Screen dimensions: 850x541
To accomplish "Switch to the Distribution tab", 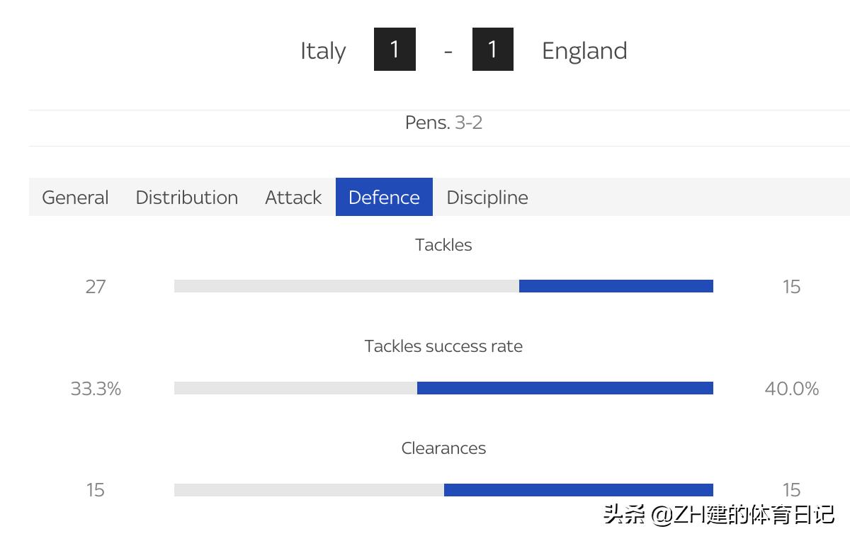I will [x=186, y=198].
